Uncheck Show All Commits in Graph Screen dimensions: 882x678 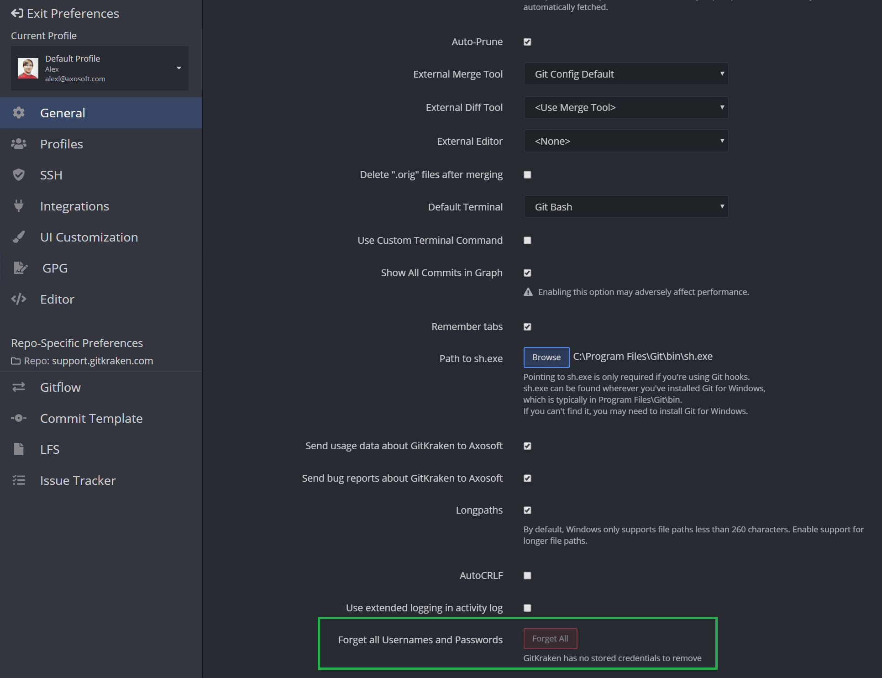527,273
